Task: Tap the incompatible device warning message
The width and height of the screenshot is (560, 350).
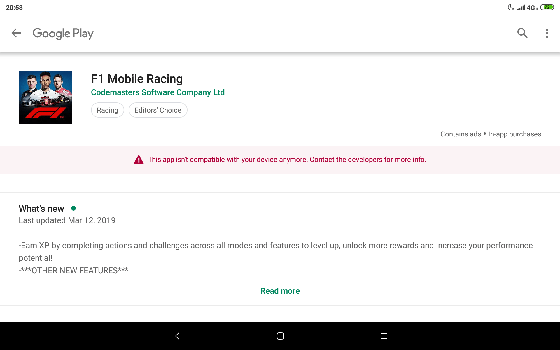Action: coord(287,160)
